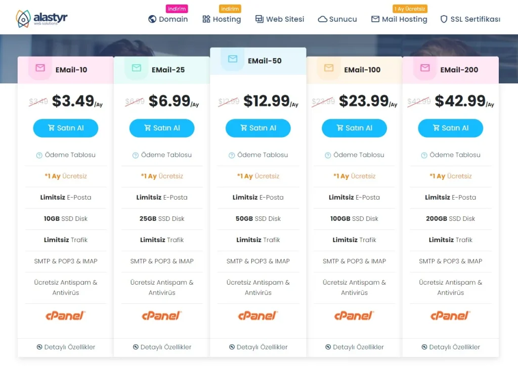Open SSL Sertifikası navigation item
518x366 pixels.
(470, 19)
